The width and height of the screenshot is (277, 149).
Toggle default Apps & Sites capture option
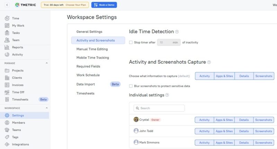click(224, 76)
